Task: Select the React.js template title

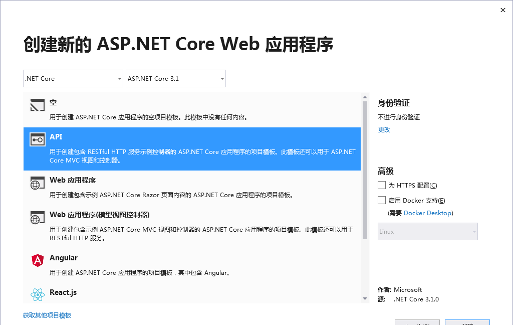Action: coord(63,292)
